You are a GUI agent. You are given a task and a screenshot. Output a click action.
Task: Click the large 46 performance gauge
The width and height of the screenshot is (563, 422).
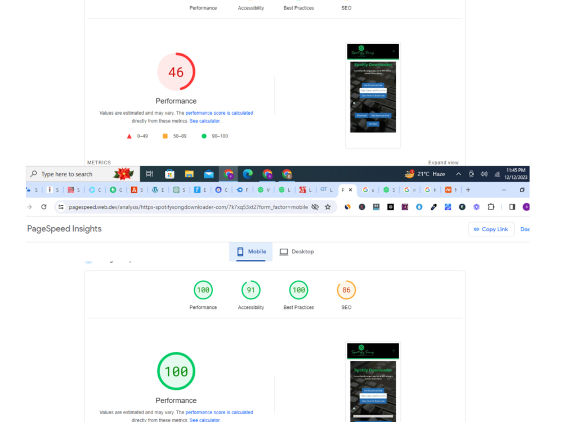[176, 72]
